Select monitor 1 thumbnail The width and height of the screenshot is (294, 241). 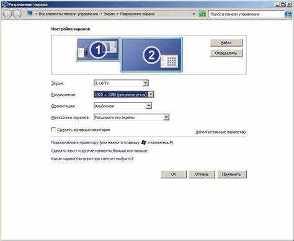(x=98, y=50)
